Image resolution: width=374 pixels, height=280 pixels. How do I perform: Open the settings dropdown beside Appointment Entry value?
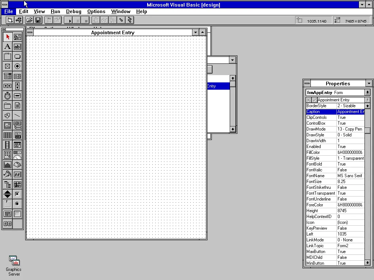[367, 100]
